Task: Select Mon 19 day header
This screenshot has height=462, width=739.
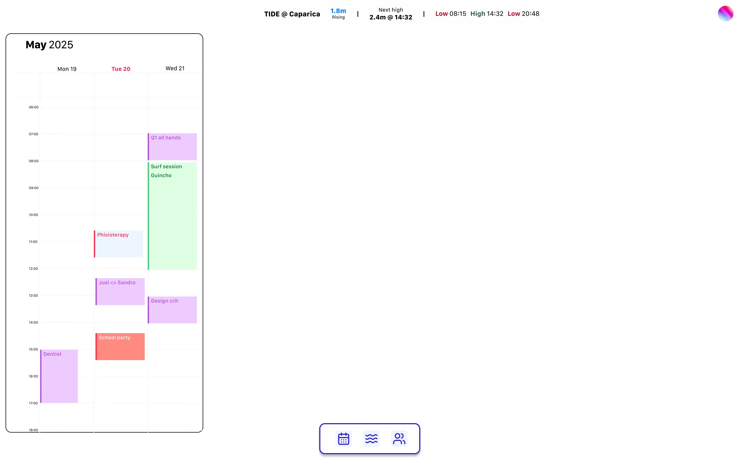Action: pyautogui.click(x=67, y=69)
